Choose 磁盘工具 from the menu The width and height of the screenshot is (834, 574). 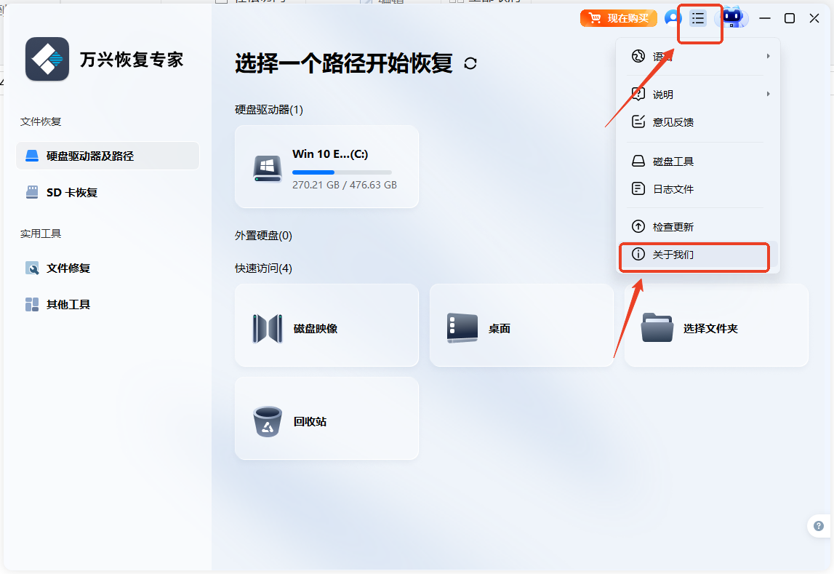pyautogui.click(x=697, y=162)
